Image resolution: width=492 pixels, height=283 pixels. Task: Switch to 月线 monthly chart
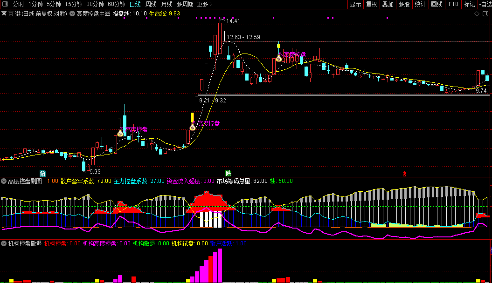(x=166, y=4)
